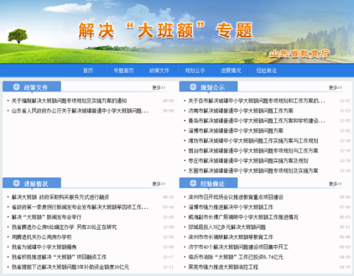Click 更多 link in 经验做法 section
This screenshot has height=276, width=354.
tap(336, 184)
